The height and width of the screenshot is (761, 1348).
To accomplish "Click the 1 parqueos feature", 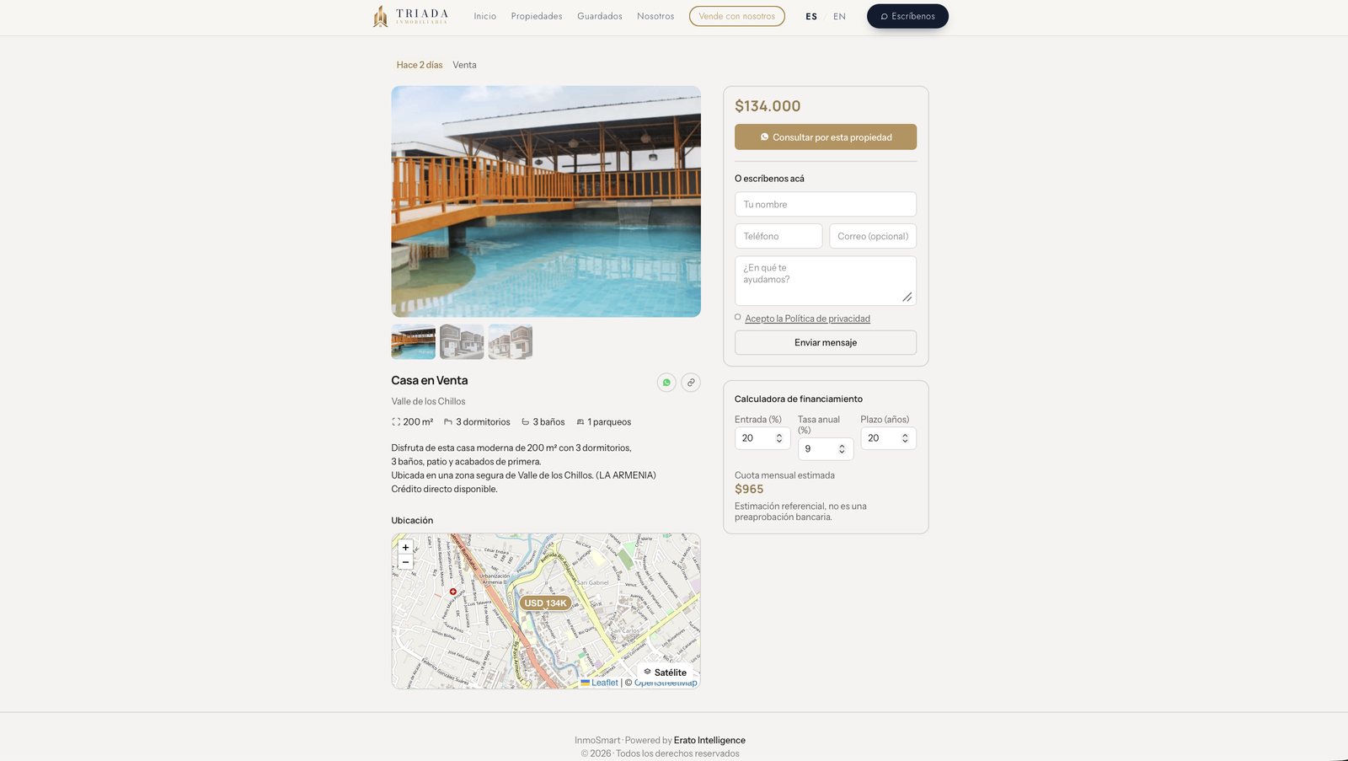I will [603, 422].
